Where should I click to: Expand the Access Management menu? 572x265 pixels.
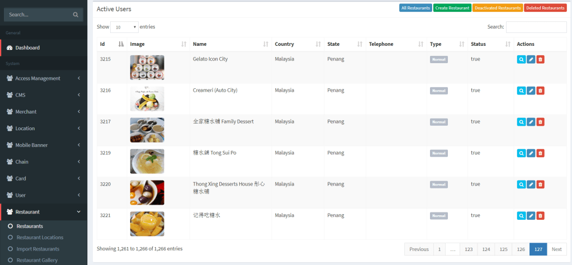point(43,78)
